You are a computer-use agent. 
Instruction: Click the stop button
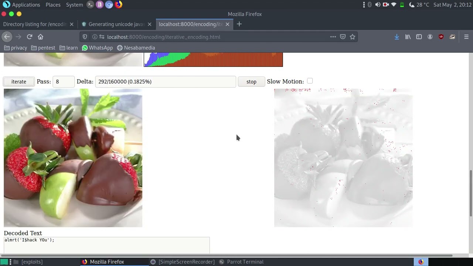(x=251, y=82)
